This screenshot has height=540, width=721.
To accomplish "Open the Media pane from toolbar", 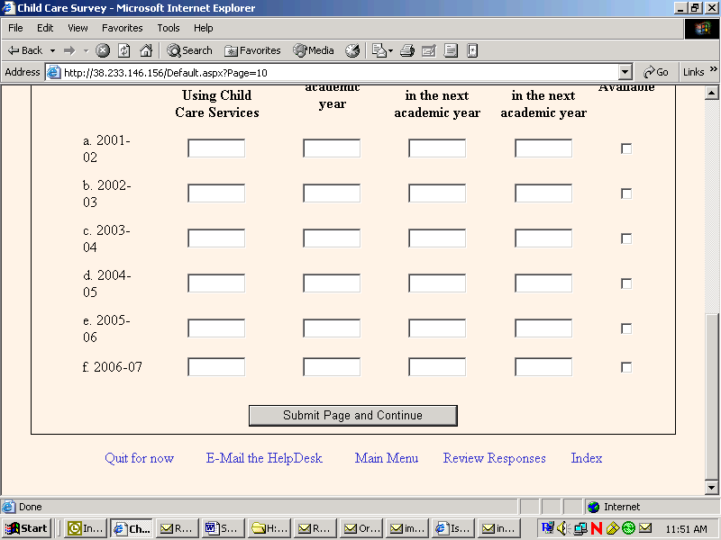I will click(x=314, y=50).
